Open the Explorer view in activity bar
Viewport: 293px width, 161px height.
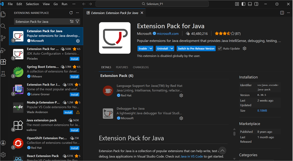point(3,14)
